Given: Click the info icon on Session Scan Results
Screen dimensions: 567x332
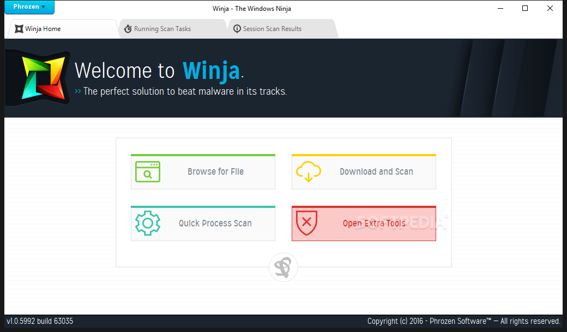Looking at the screenshot, I should click(x=237, y=29).
